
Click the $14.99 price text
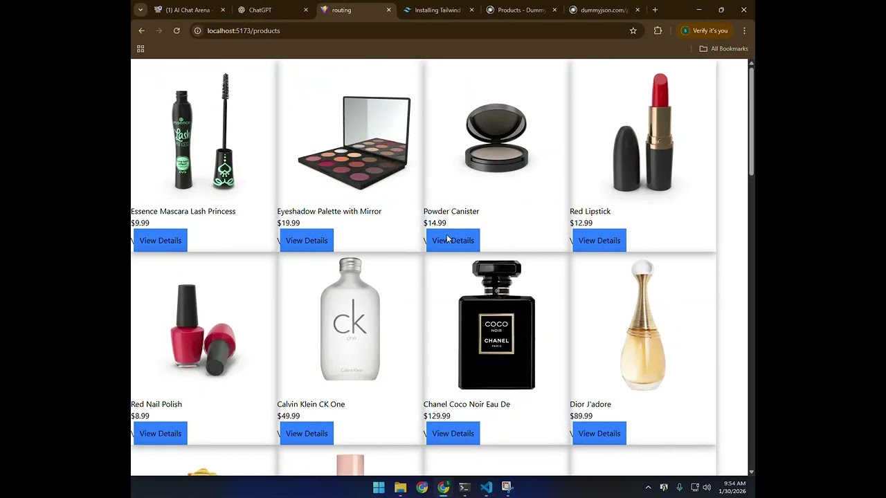[435, 223]
